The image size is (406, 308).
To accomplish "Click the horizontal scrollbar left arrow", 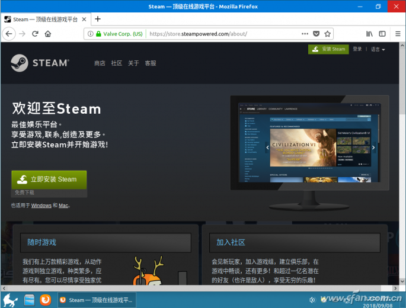I will click(4, 288).
